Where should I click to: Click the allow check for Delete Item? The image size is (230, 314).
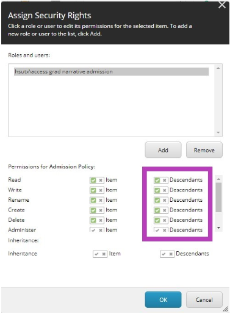point(93,220)
